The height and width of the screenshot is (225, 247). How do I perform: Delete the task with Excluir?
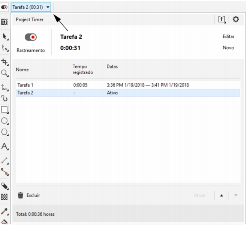click(29, 195)
